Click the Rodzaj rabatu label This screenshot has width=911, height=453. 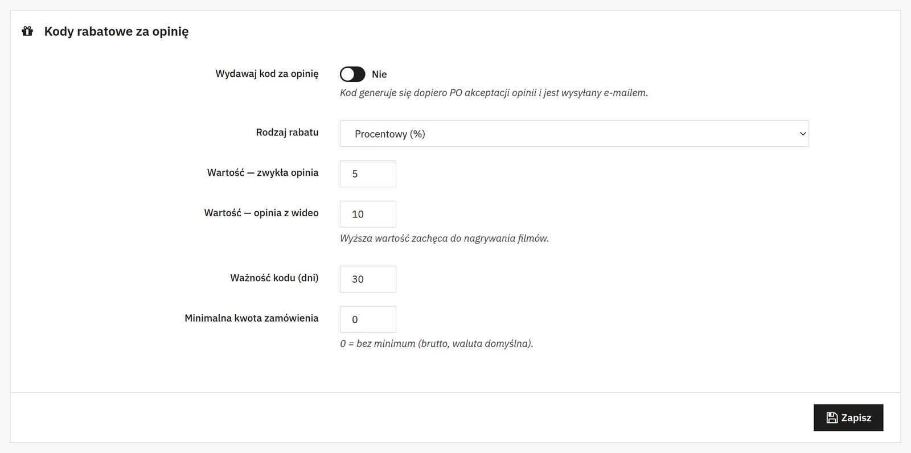(287, 132)
